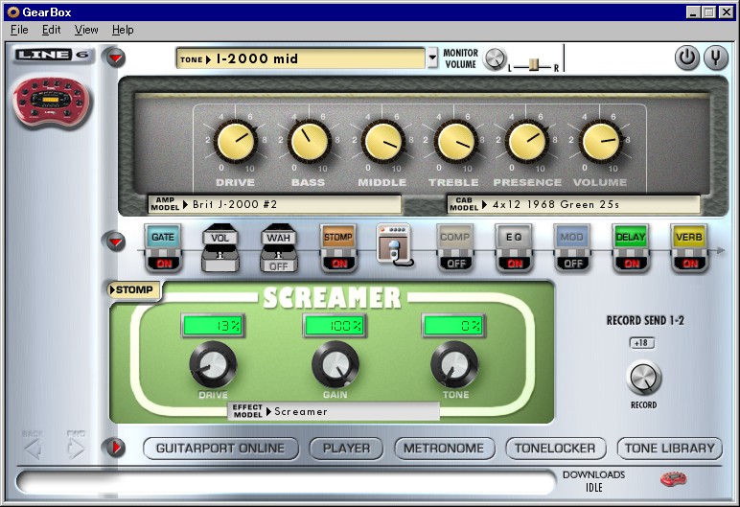Open the ToneLocker
This screenshot has width=740, height=507.
click(555, 448)
